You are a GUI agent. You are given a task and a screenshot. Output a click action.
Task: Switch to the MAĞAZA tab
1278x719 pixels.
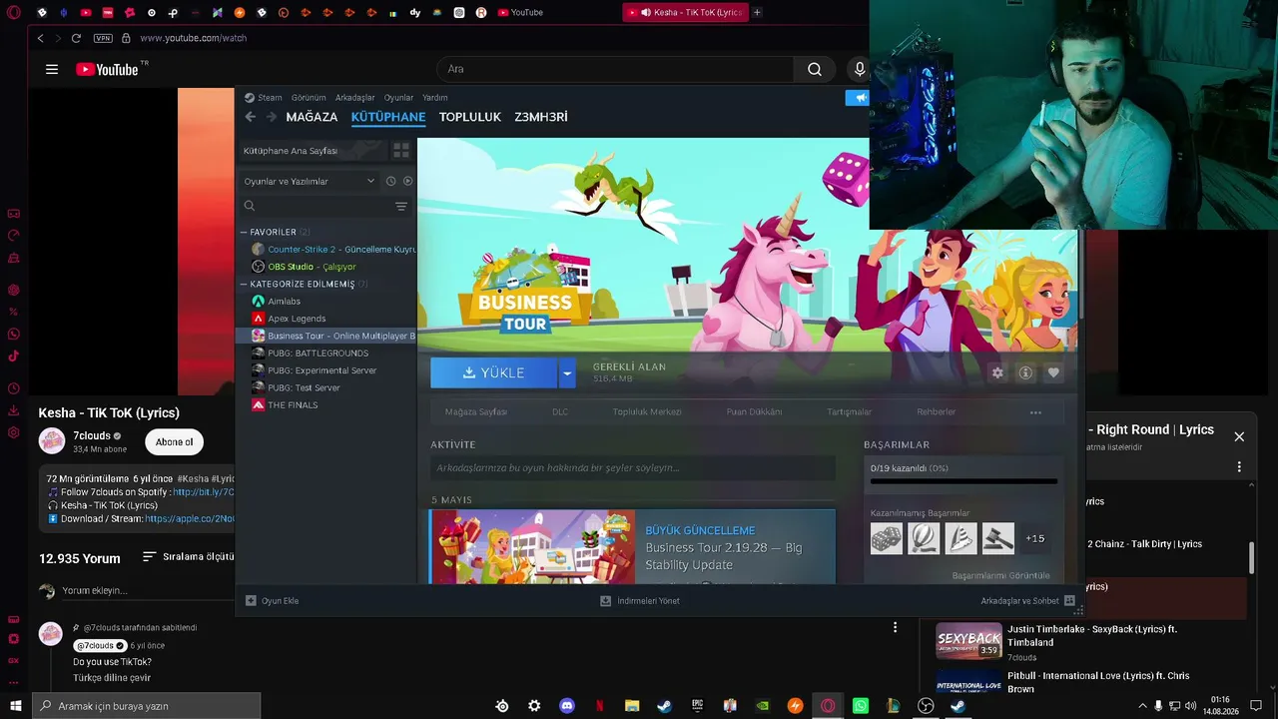point(312,117)
